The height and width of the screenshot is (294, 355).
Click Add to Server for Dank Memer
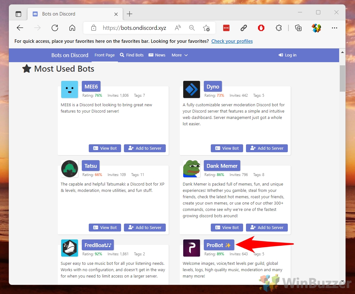coord(267,227)
